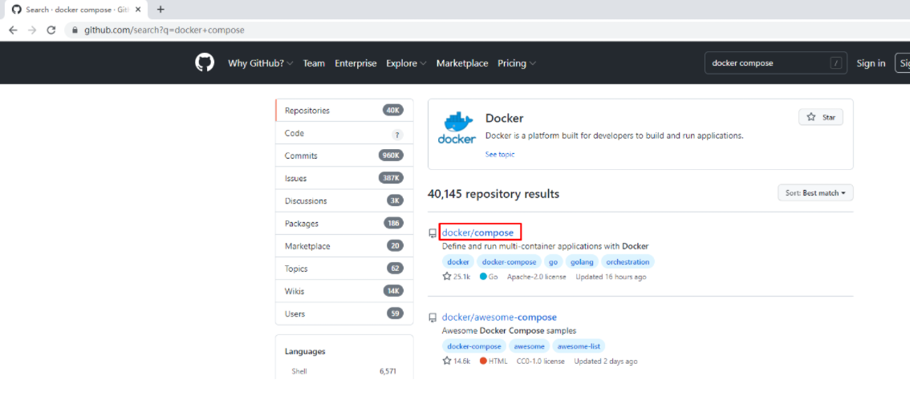Star the Docker topic

click(x=821, y=117)
